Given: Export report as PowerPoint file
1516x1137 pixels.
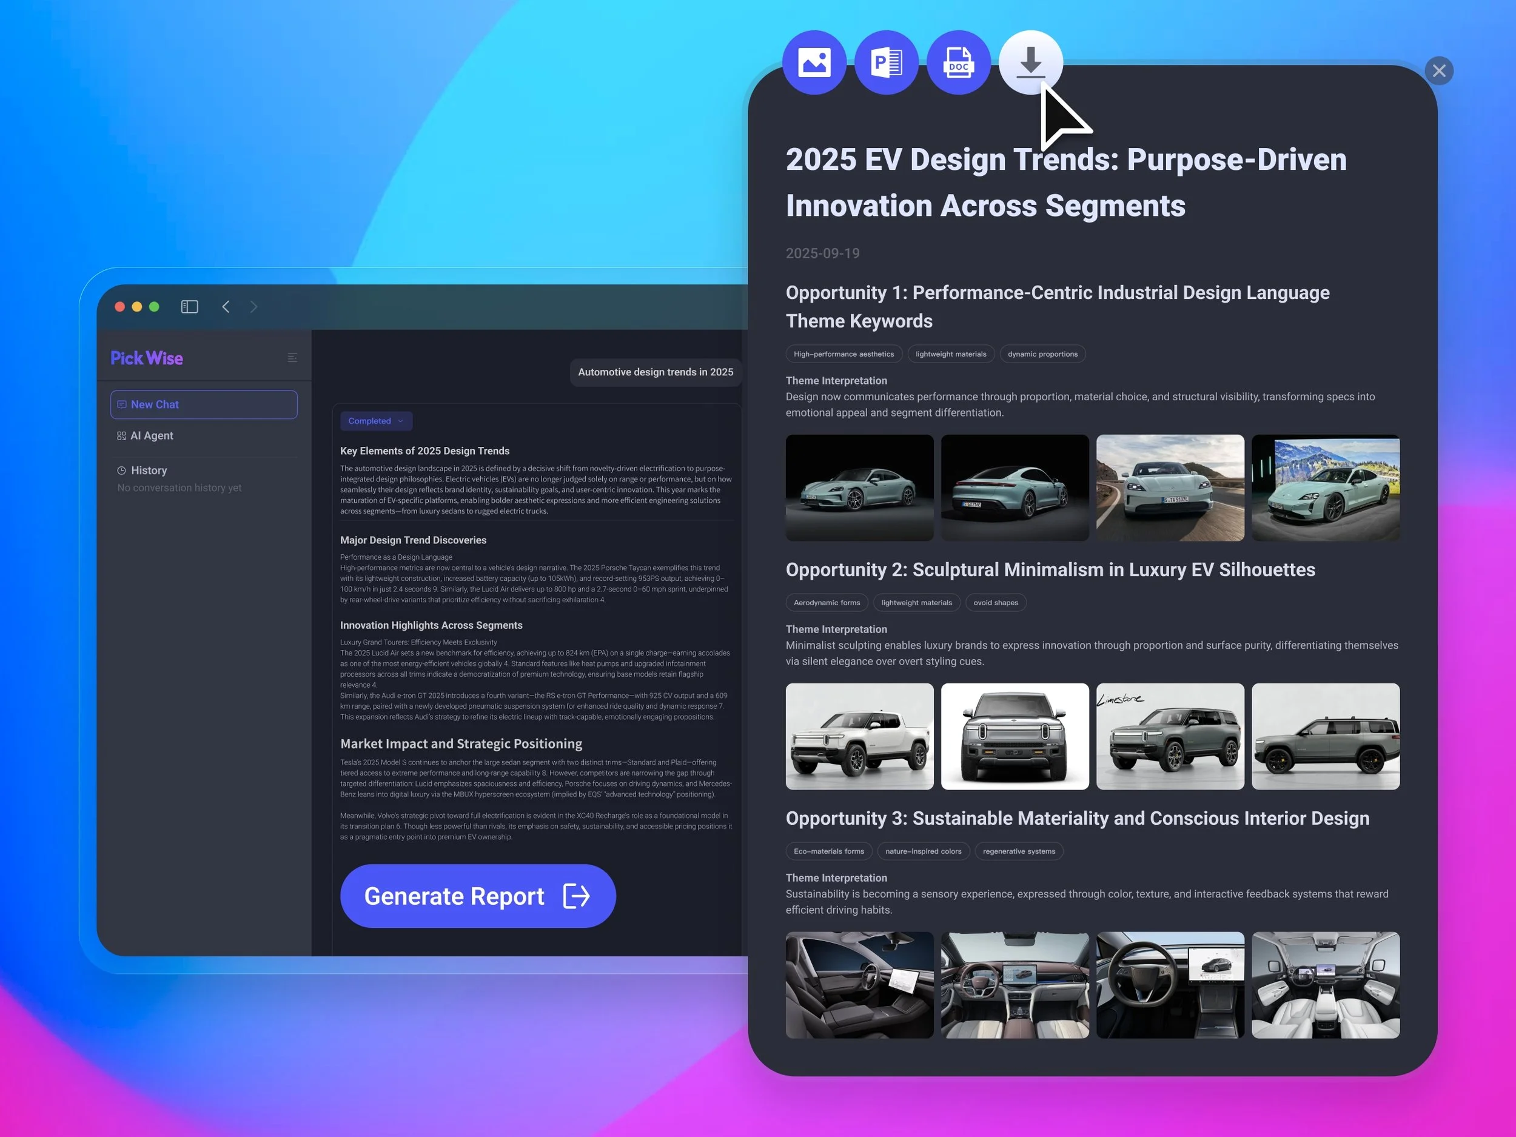Looking at the screenshot, I should 886,62.
